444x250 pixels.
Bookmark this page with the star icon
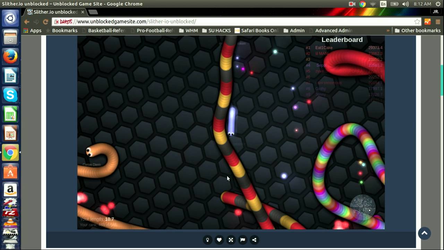click(417, 22)
